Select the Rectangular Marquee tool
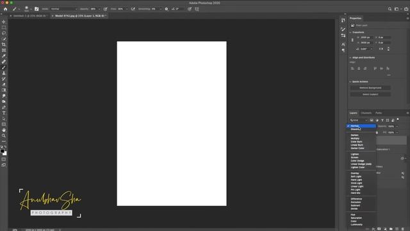410x231 pixels. click(4, 28)
